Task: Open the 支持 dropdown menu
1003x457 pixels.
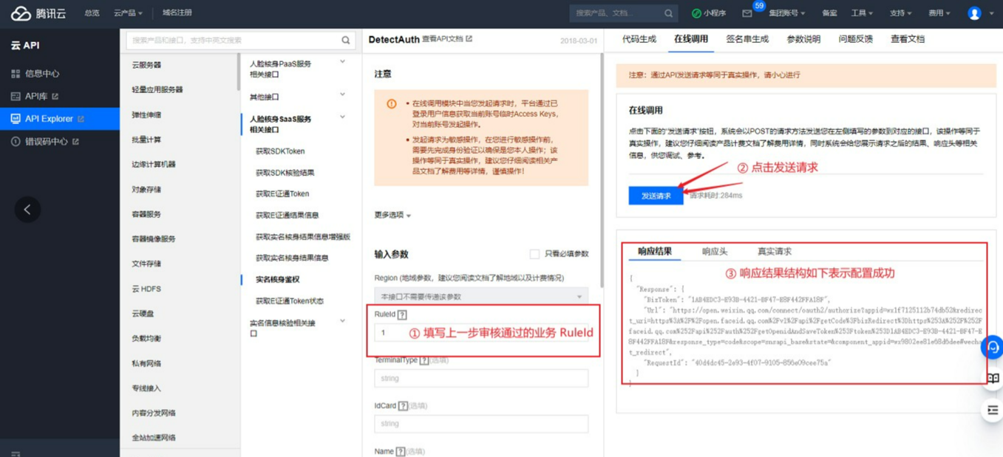Action: tap(900, 13)
